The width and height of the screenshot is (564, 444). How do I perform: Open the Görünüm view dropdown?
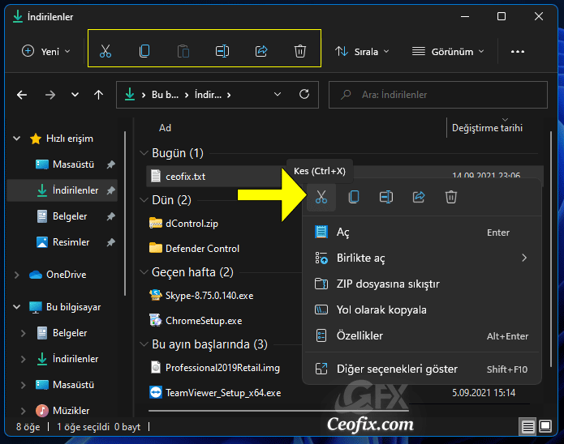point(448,52)
